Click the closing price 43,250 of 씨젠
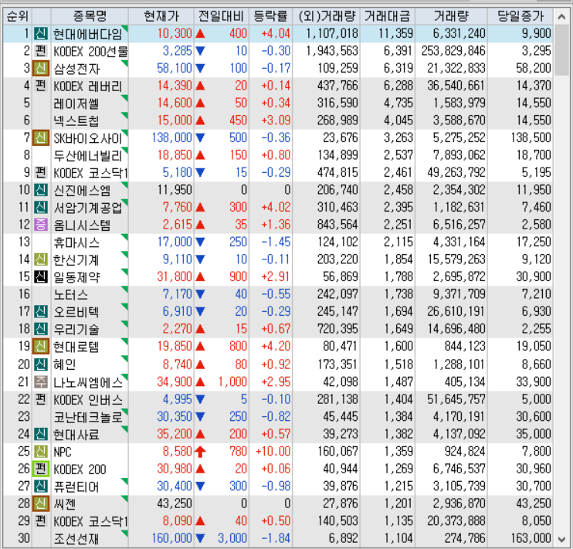Image resolution: width=573 pixels, height=549 pixels. (x=534, y=503)
